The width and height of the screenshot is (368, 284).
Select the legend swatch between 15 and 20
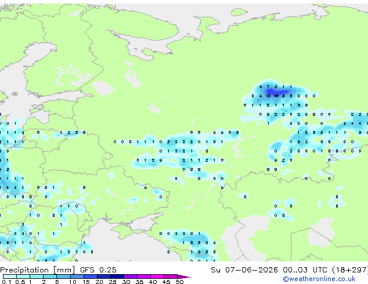click(90, 276)
